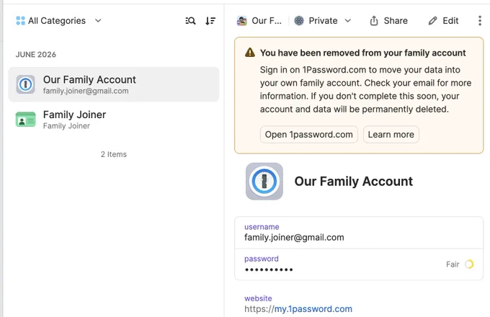Click the warning triangle icon
Viewport: 490px width, 317px height.
250,53
